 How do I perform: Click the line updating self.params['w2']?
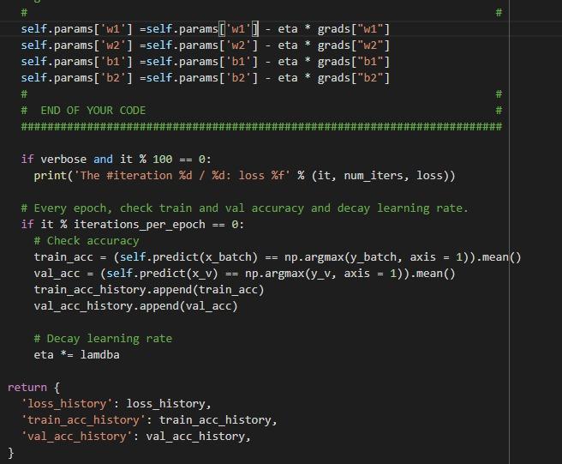[205, 45]
